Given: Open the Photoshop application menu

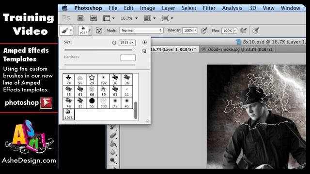Looking at the screenshot, I should click(88, 8).
